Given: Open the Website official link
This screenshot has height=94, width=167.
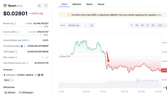Looking at the screenshot, I should (10, 92).
